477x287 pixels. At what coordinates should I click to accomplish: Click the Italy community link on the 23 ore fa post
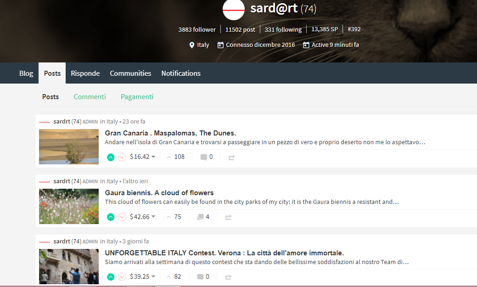point(112,121)
